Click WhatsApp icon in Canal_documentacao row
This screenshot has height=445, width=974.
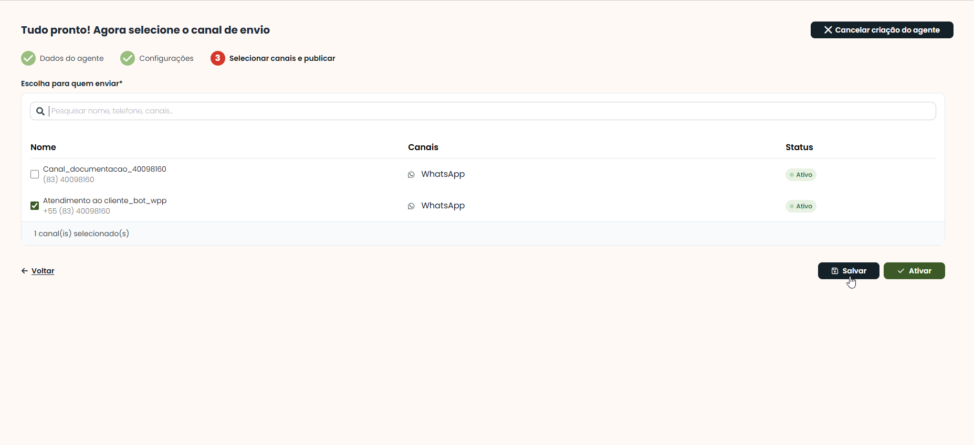pyautogui.click(x=411, y=175)
